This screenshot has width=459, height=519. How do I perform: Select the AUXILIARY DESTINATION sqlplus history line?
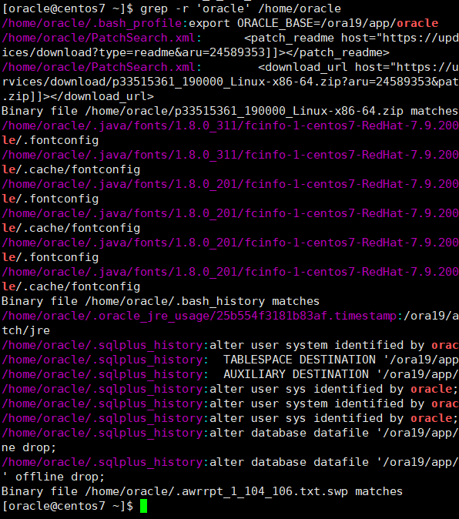(230, 374)
